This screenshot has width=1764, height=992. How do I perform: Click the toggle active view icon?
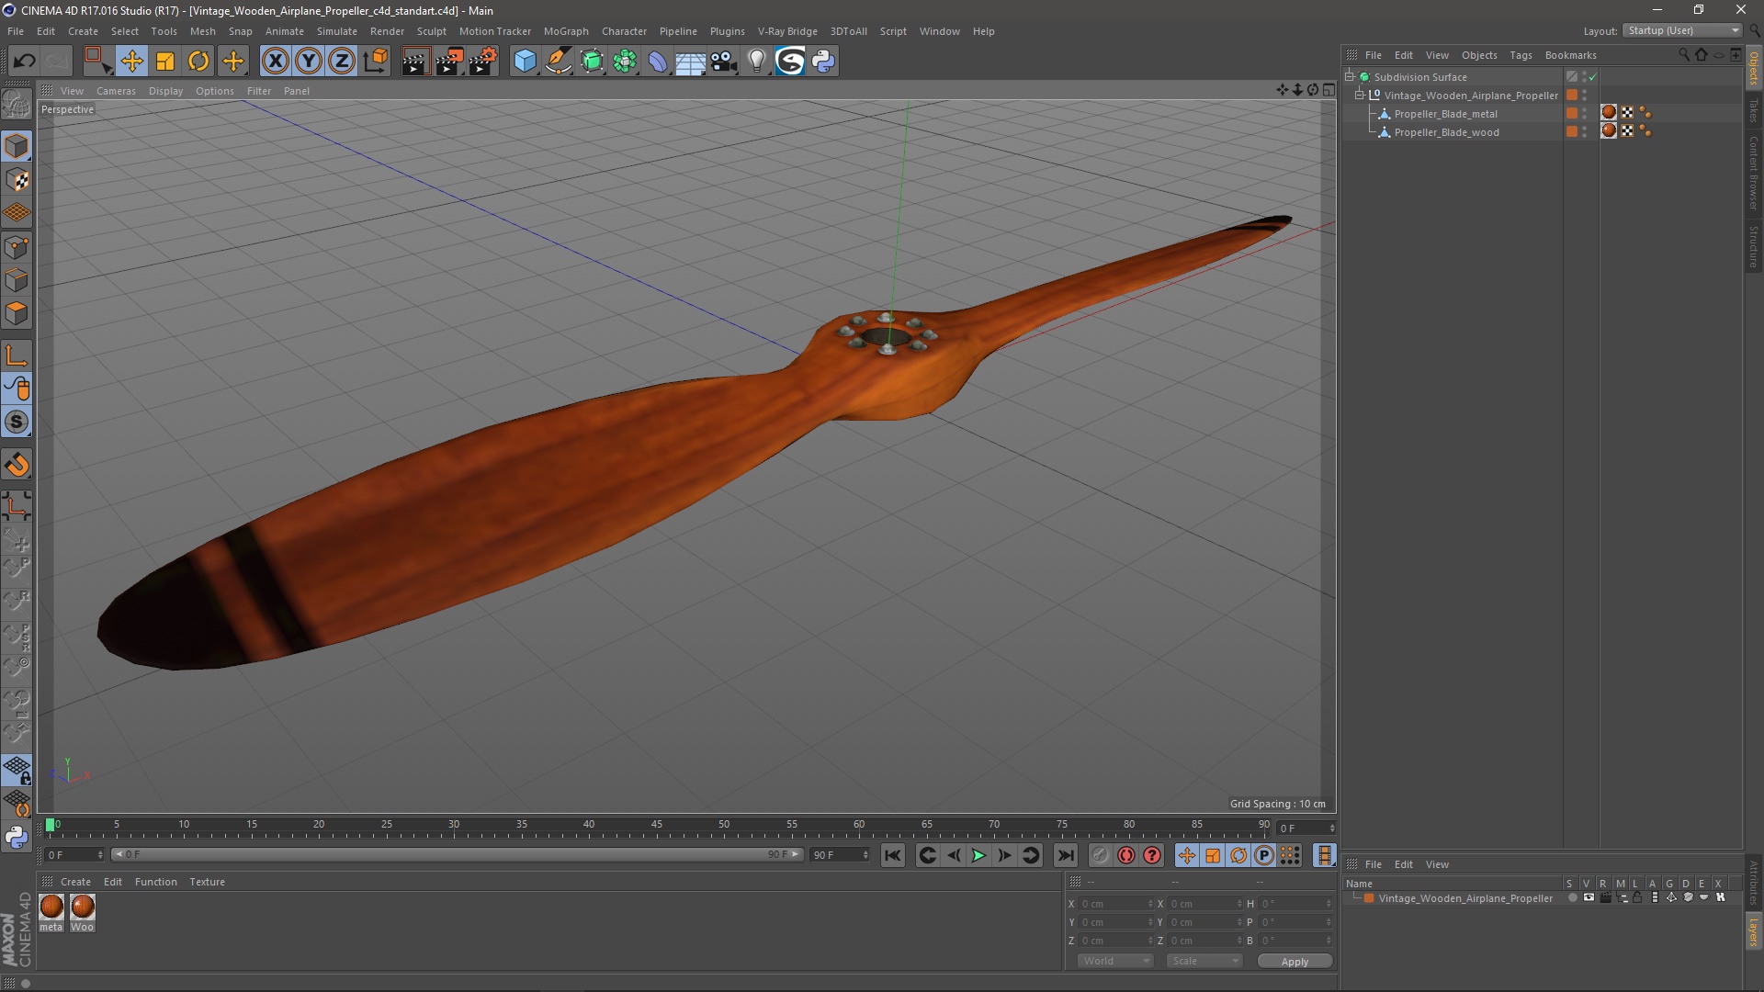1329,90
